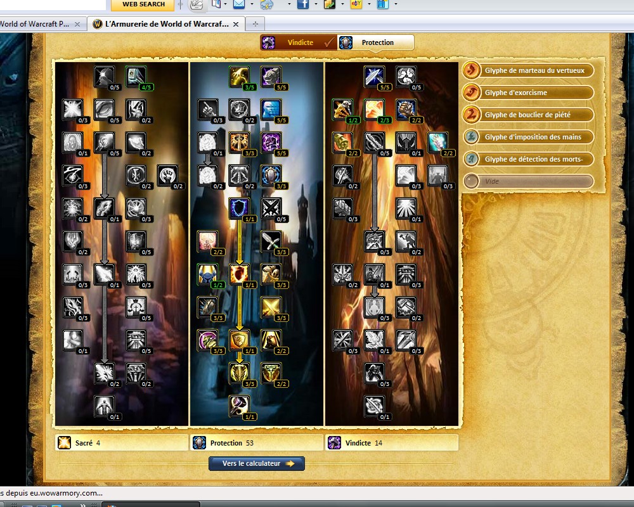Switch to the Vindicte talent spec tab
The height and width of the screenshot is (507, 634).
[299, 42]
